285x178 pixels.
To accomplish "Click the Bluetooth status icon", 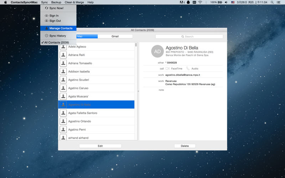I will coord(206,2).
